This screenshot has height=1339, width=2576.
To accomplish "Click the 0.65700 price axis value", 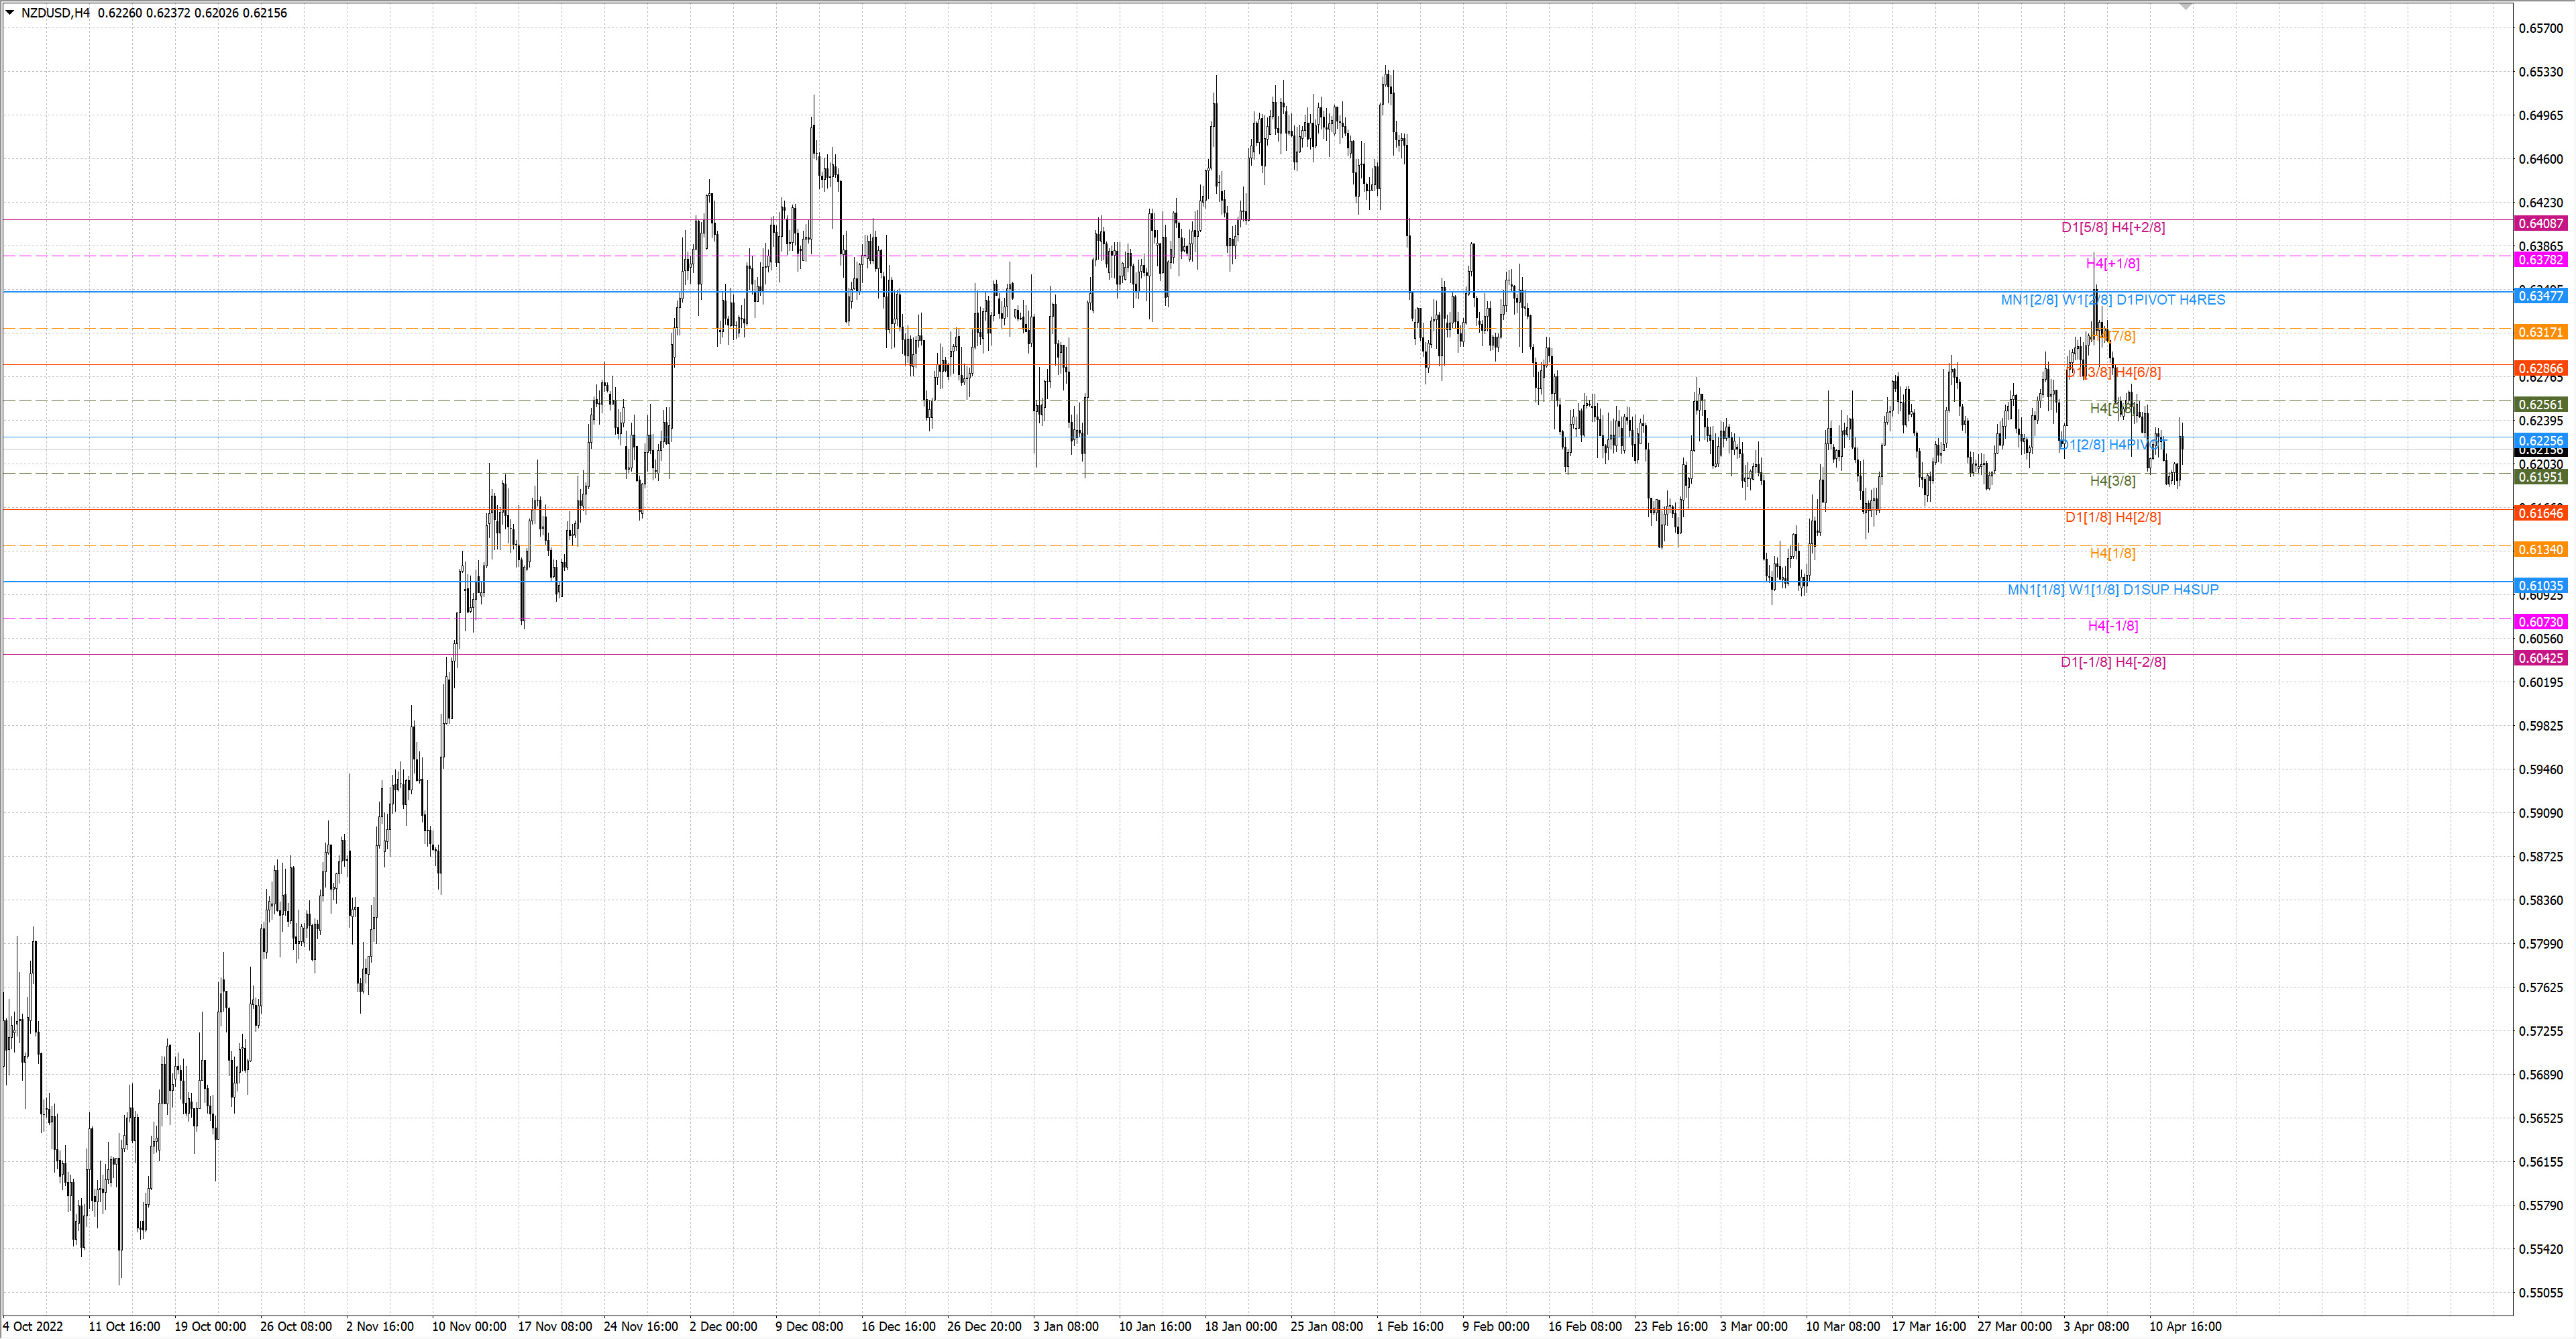I will [2541, 28].
